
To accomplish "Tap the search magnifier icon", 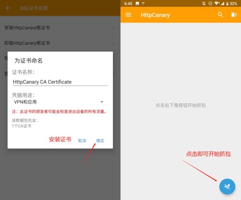I will point(220,15).
